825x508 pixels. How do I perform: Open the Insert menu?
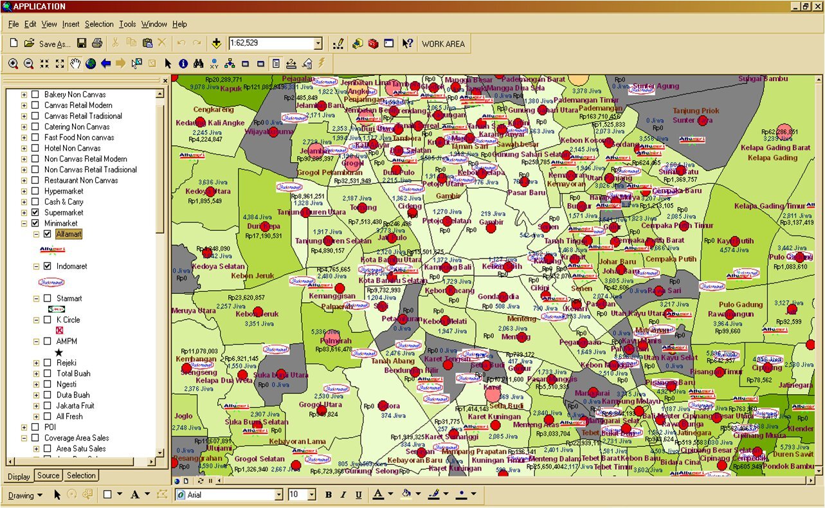point(71,24)
